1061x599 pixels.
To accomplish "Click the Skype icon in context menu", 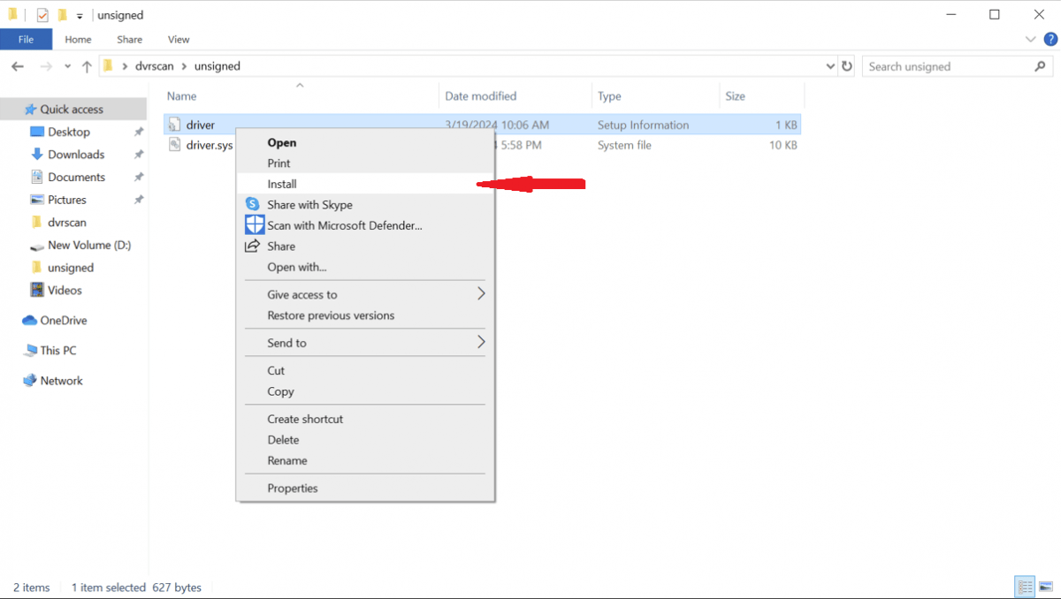I will tap(253, 204).
